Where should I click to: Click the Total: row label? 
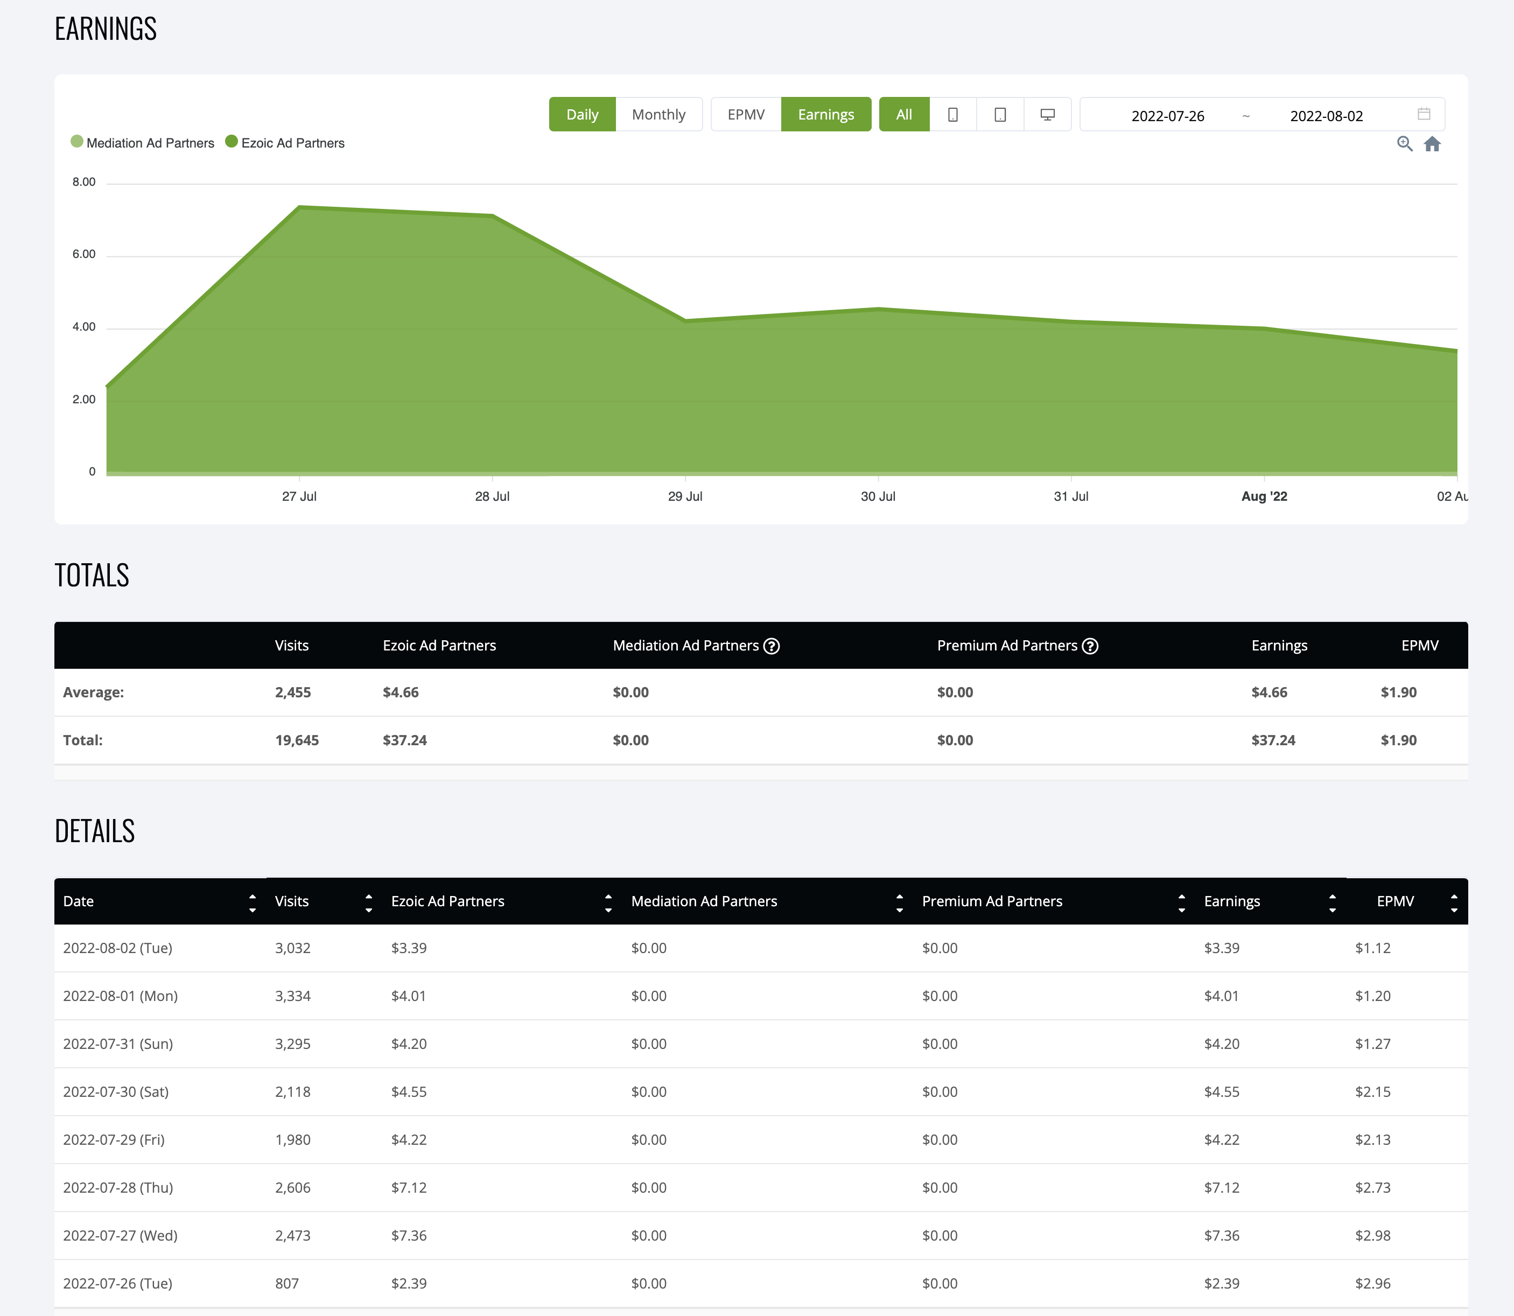83,740
